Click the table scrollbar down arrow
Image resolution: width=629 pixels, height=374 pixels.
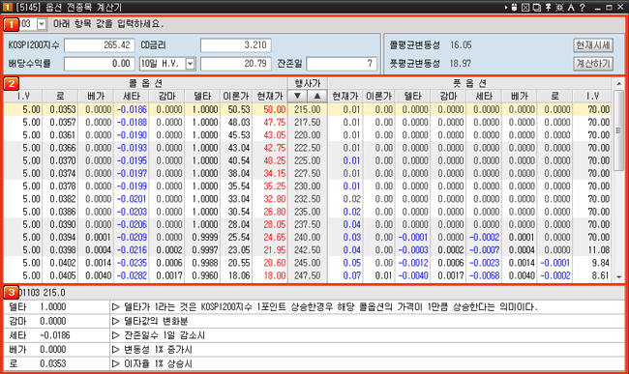point(619,277)
